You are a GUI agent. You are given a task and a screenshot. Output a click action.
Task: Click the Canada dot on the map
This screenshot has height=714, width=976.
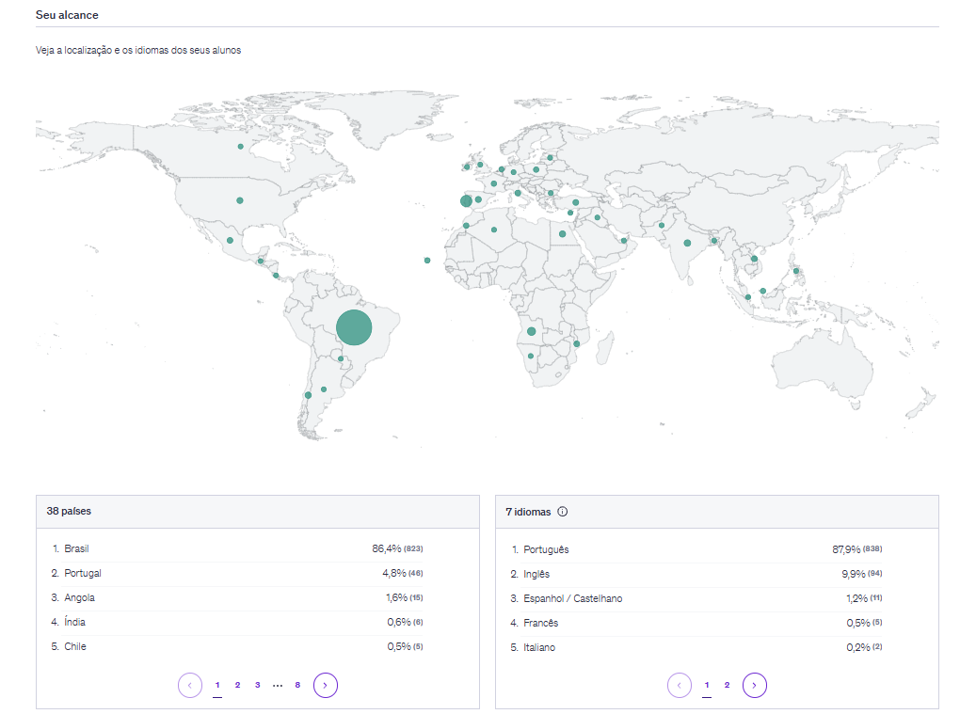(x=240, y=147)
